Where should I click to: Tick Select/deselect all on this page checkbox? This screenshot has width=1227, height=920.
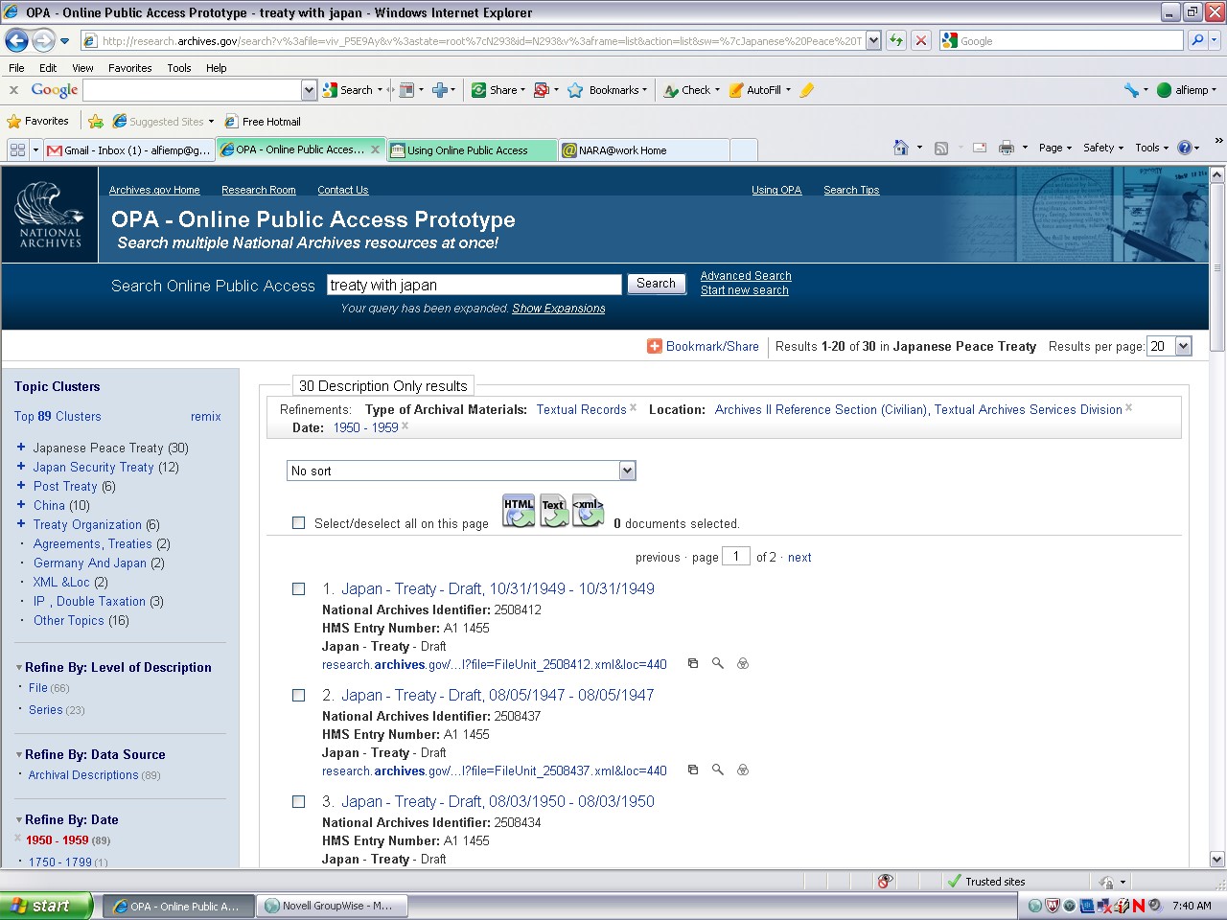[x=299, y=523]
